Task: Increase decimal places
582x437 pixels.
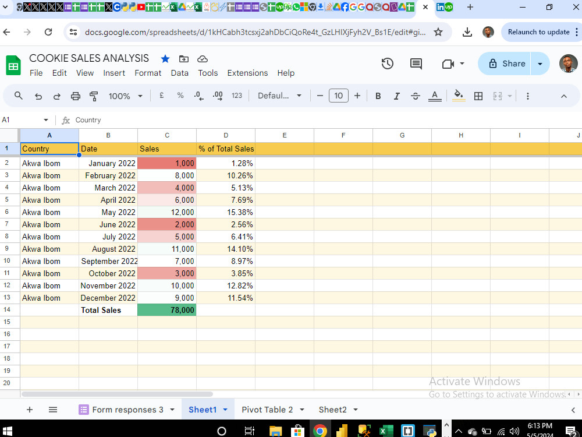Action: tap(218, 96)
